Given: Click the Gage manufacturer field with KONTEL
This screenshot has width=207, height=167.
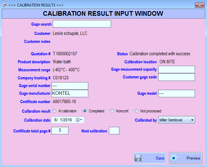Looking at the screenshot, I should [70, 94].
